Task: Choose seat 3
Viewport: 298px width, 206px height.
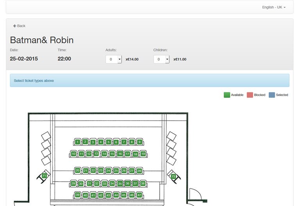Action: coord(93,142)
